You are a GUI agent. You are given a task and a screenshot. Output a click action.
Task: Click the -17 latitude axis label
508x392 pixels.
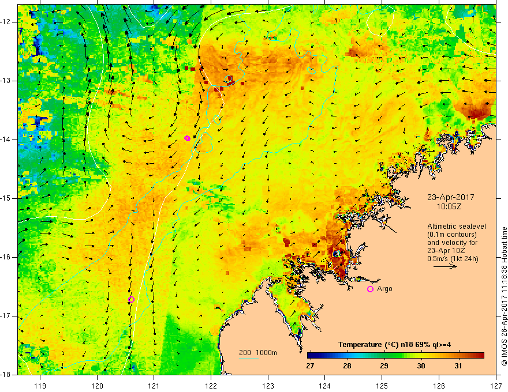[6, 316]
